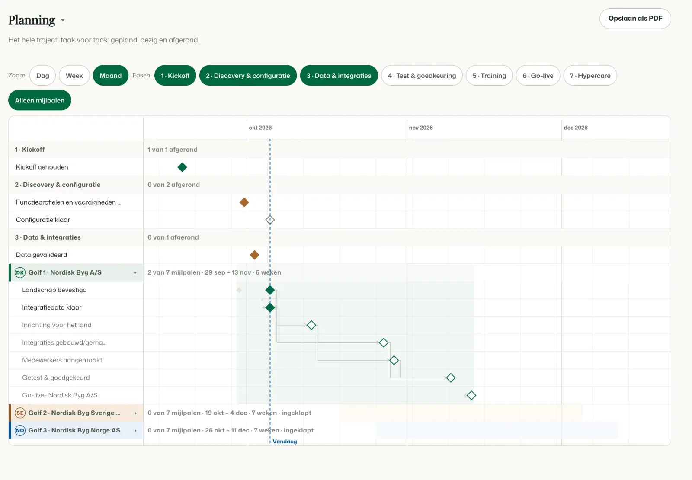Enable the 5 · Training phase filter
The image size is (692, 480).
point(489,75)
